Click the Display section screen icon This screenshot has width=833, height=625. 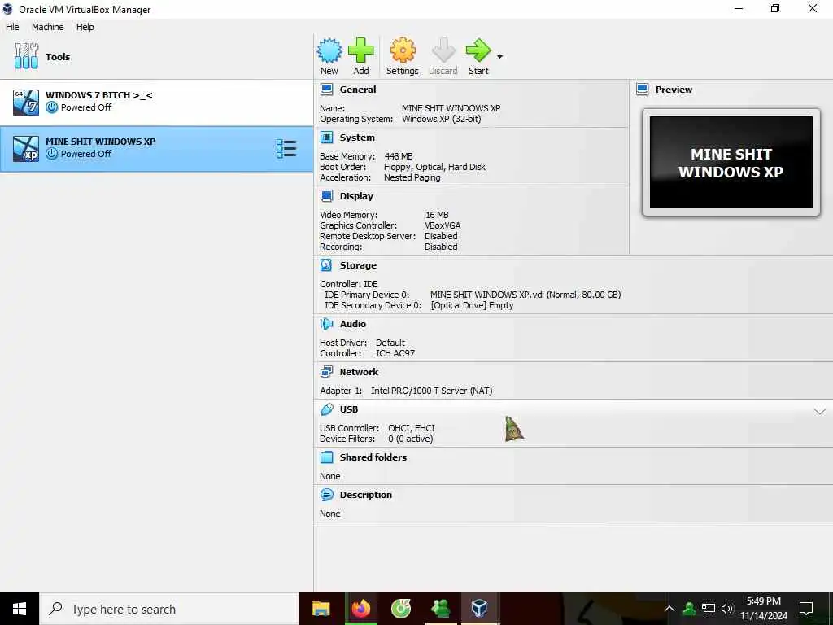click(x=327, y=195)
